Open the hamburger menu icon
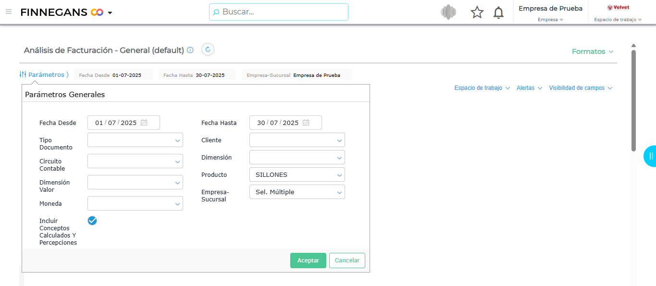This screenshot has width=656, height=286. pyautogui.click(x=9, y=12)
